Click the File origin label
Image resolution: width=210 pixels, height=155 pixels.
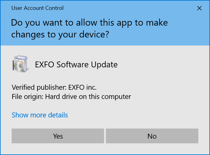(x=27, y=97)
